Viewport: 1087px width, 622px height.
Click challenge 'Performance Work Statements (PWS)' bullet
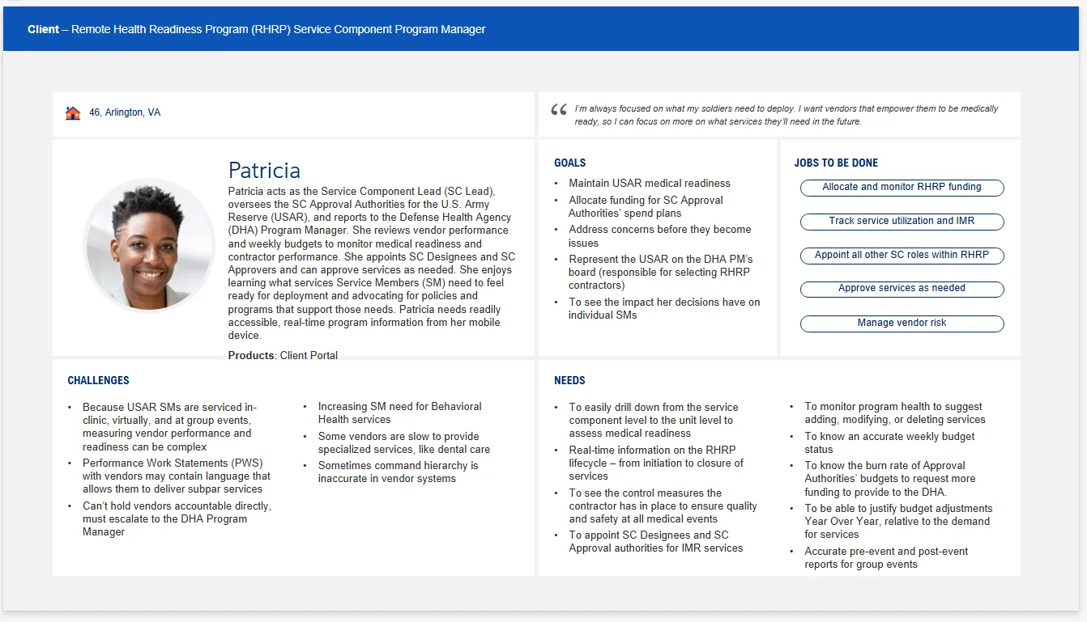177,476
